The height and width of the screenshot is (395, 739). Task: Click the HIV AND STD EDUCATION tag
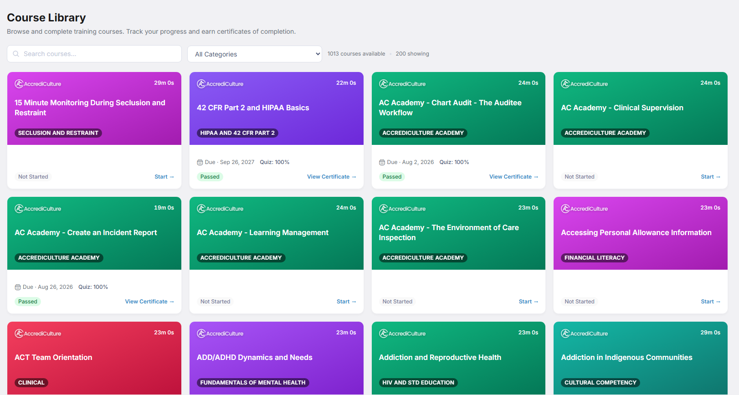click(418, 383)
